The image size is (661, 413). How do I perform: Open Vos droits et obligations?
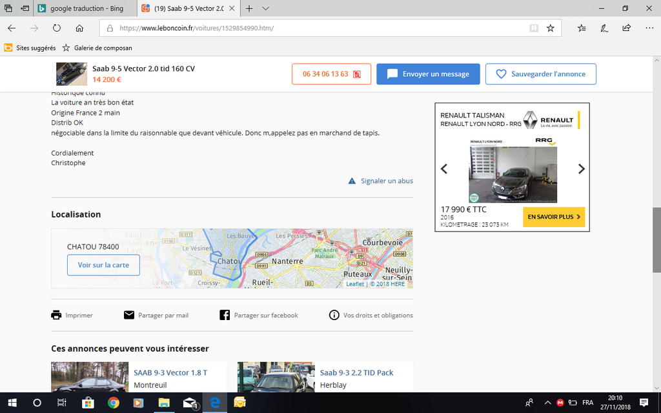tap(371, 315)
